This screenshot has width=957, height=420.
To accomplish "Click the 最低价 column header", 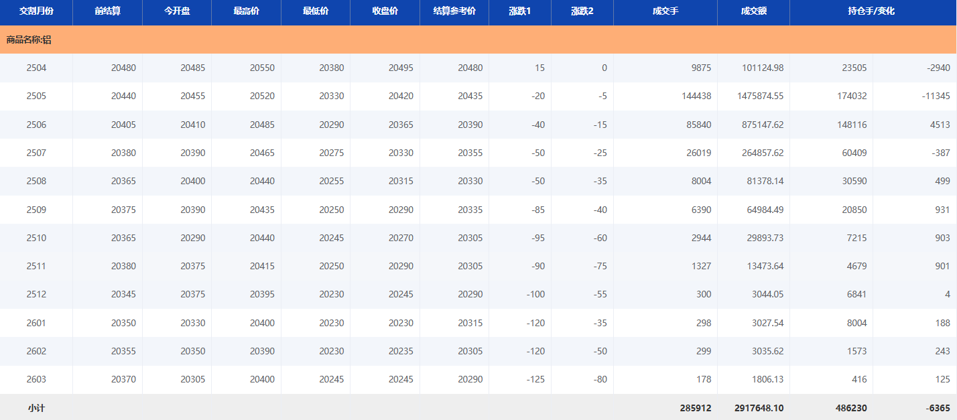I will coord(316,12).
